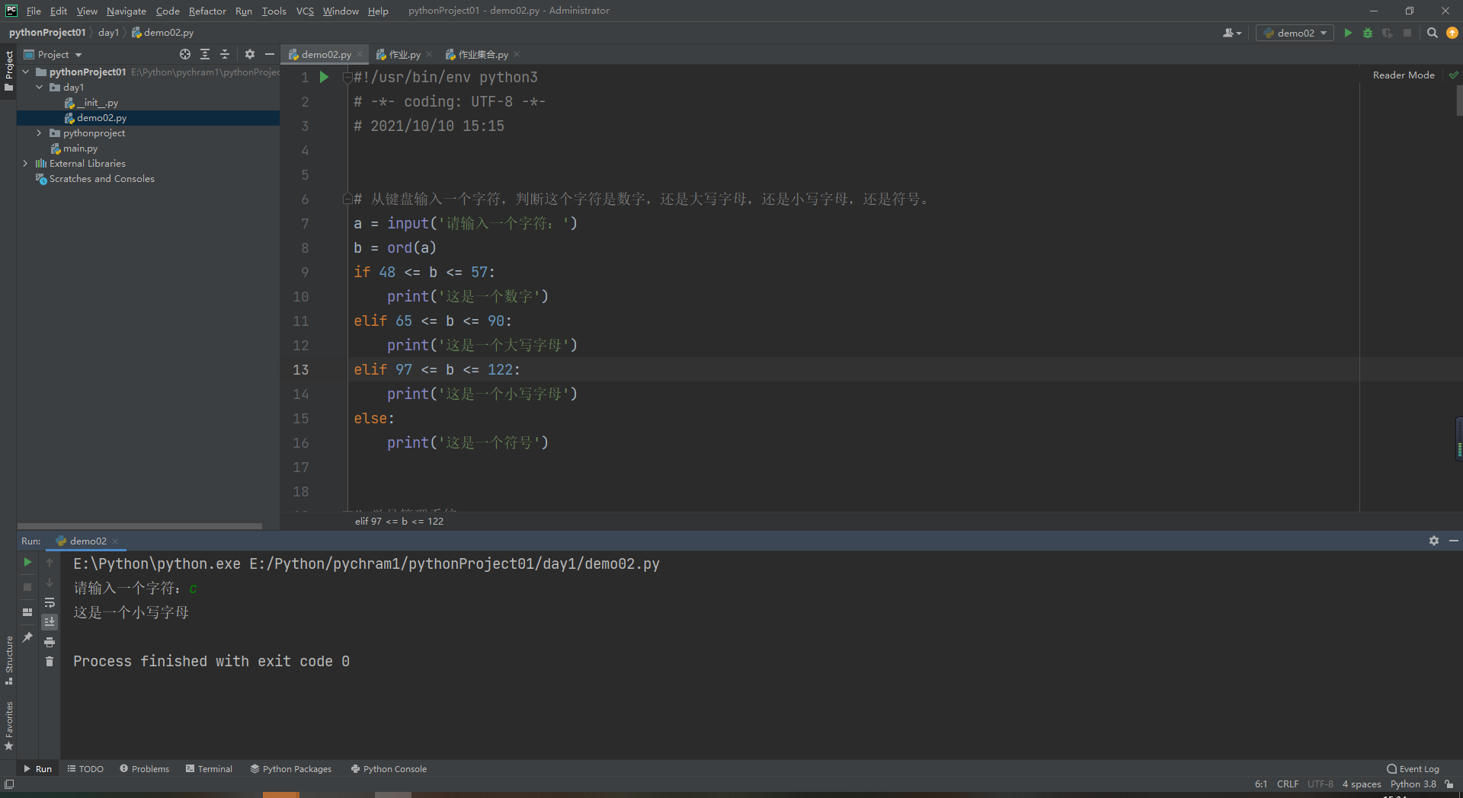
Task: Click the up-the-stack-trace arrow icon
Action: tap(50, 562)
